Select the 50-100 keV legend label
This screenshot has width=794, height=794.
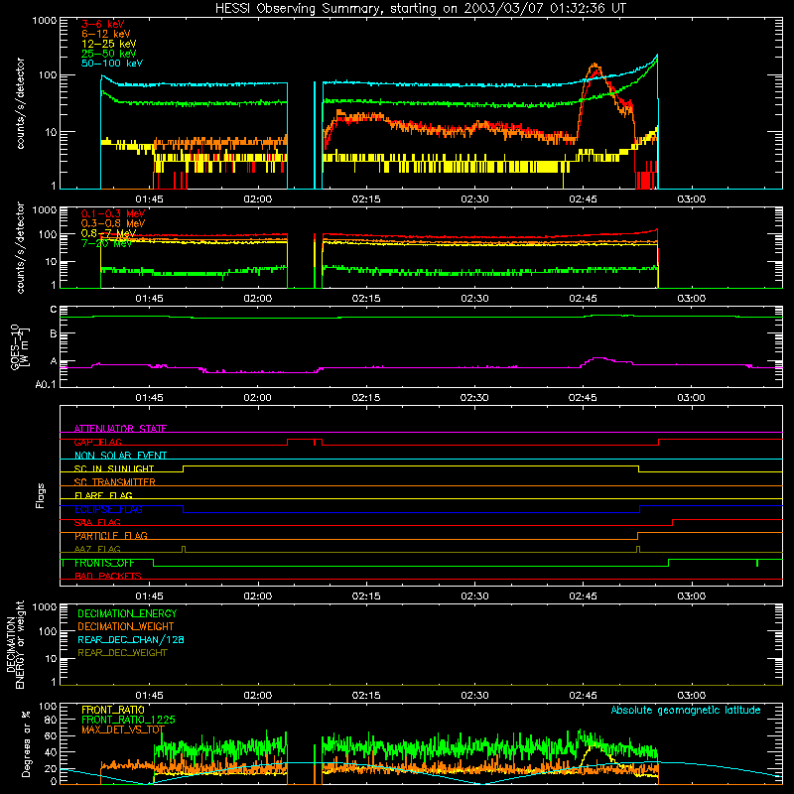112,64
